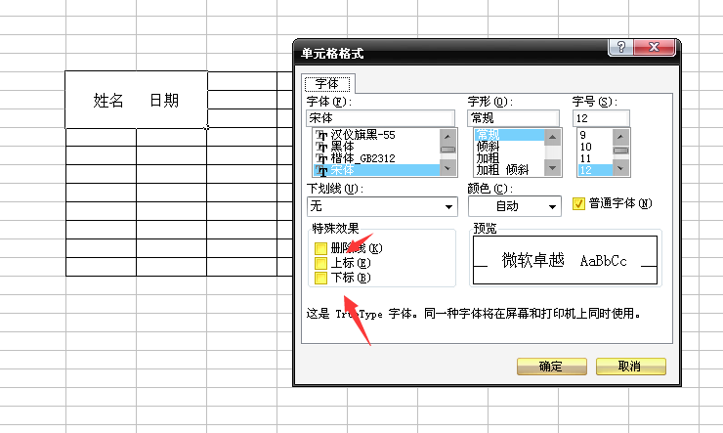Image resolution: width=723 pixels, height=433 pixels.
Task: Click the 字形 style input field
Action: pyautogui.click(x=513, y=118)
